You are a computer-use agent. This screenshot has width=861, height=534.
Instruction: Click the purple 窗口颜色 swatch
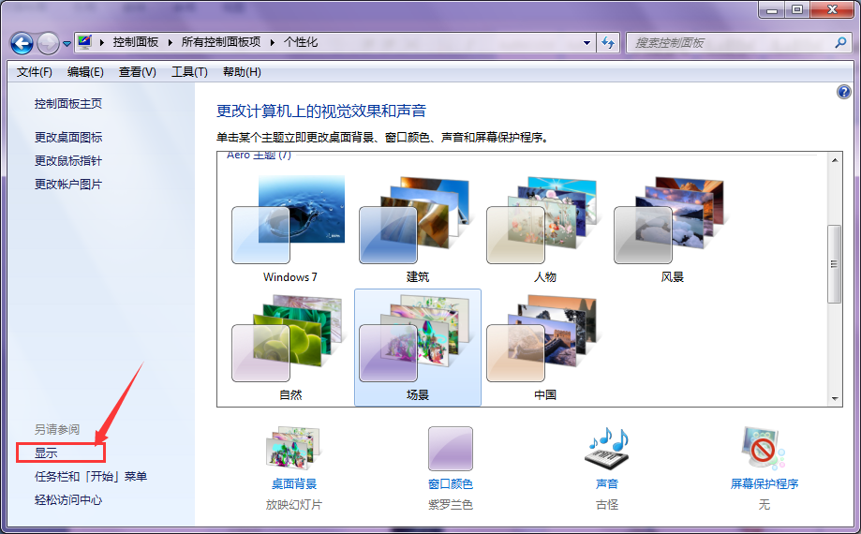[451, 449]
